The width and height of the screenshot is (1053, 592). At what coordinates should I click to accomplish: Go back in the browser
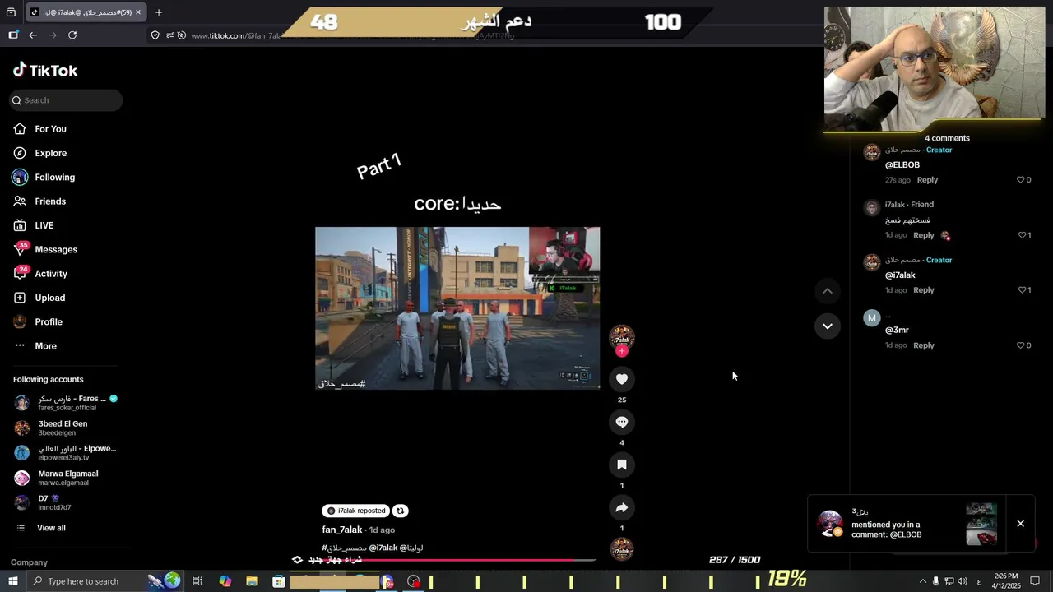point(33,35)
